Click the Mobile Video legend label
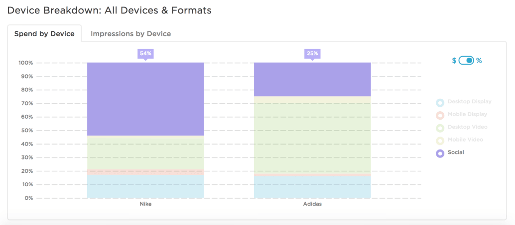 click(465, 140)
